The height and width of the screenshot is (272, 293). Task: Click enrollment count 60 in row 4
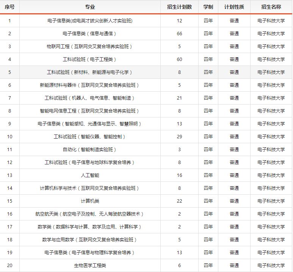point(179,59)
